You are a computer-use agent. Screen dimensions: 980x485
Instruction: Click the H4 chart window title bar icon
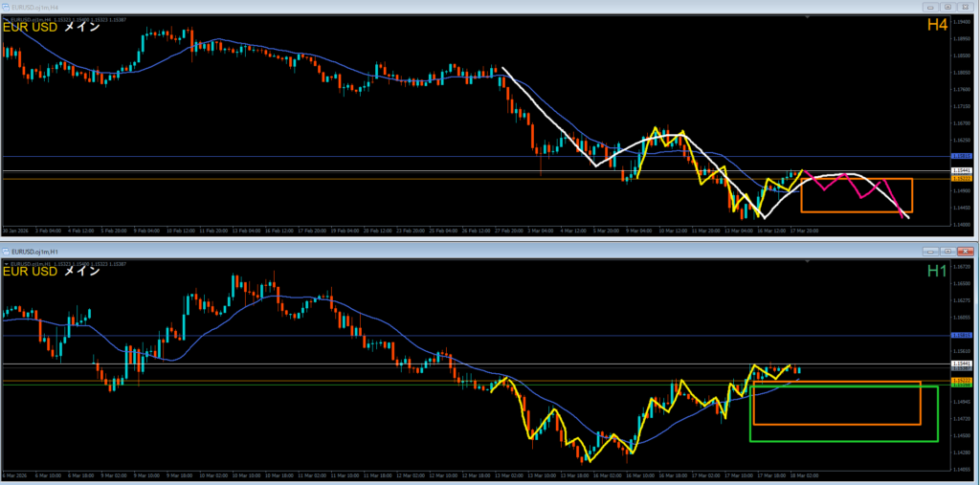pyautogui.click(x=7, y=7)
